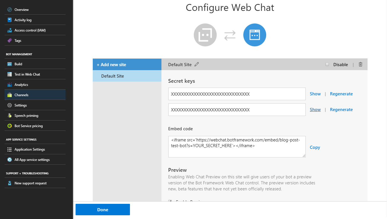This screenshot has width=387, height=219.
Task: Click the gray bot icon circle
Action: point(205,35)
